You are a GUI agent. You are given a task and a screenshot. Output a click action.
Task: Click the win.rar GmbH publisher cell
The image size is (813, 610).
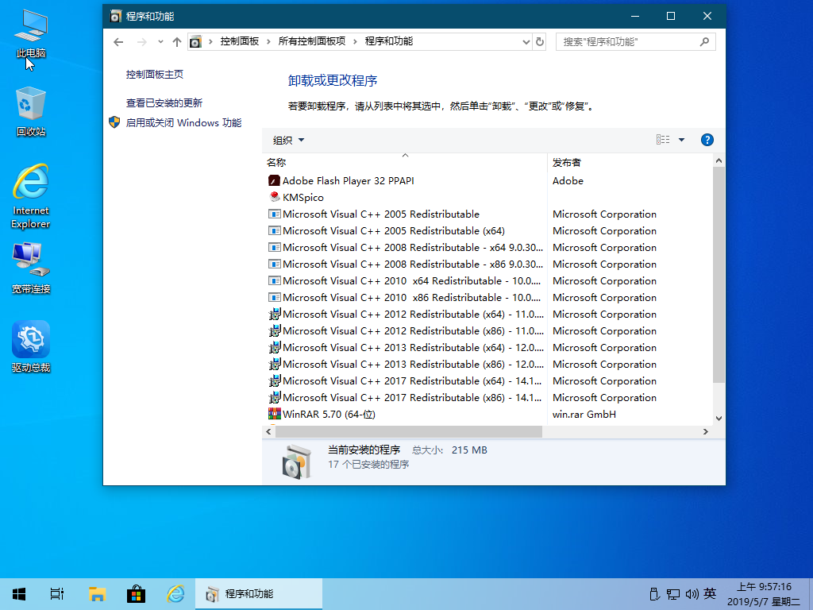point(584,414)
